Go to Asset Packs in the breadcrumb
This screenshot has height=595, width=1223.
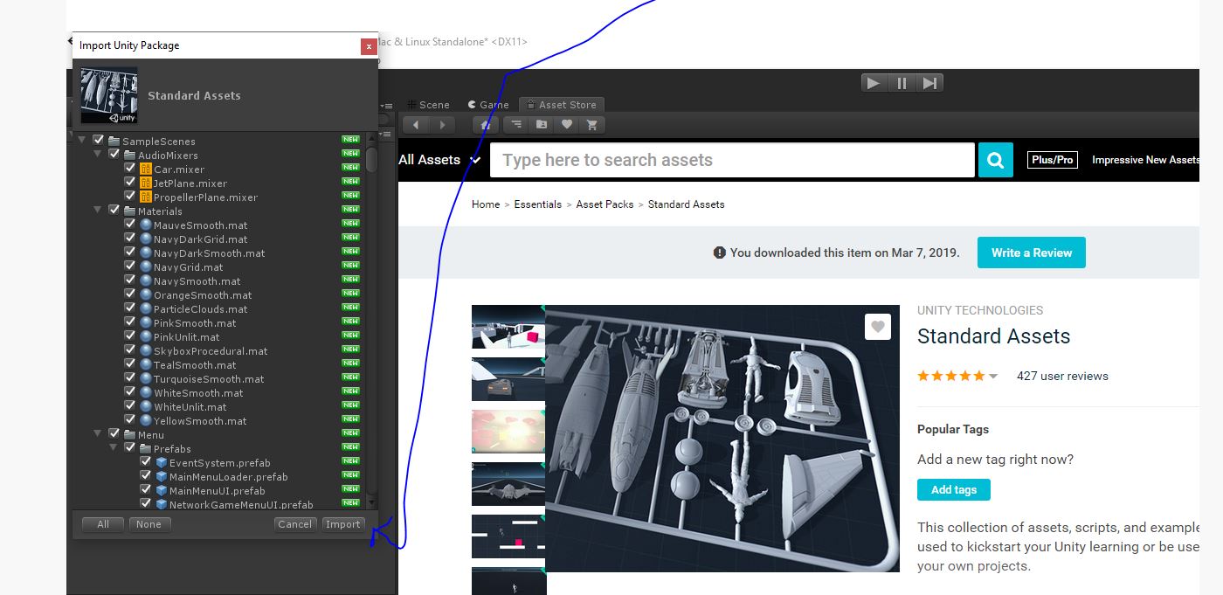tap(605, 204)
